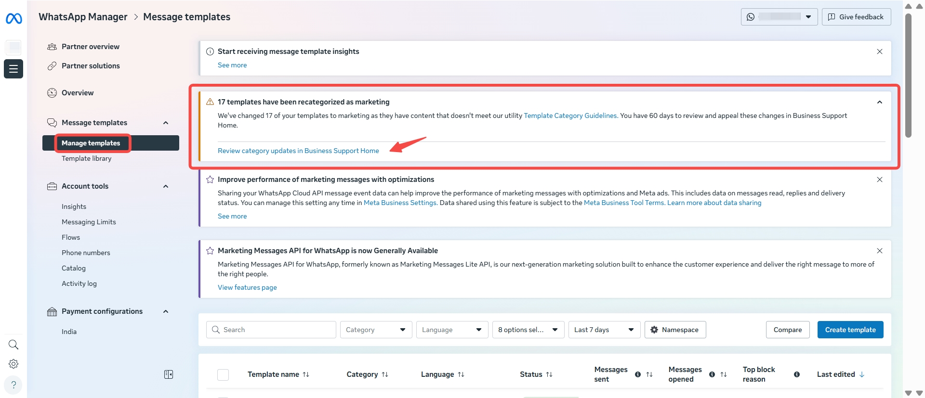Open the Category filter dropdown
925x398 pixels.
(x=376, y=330)
